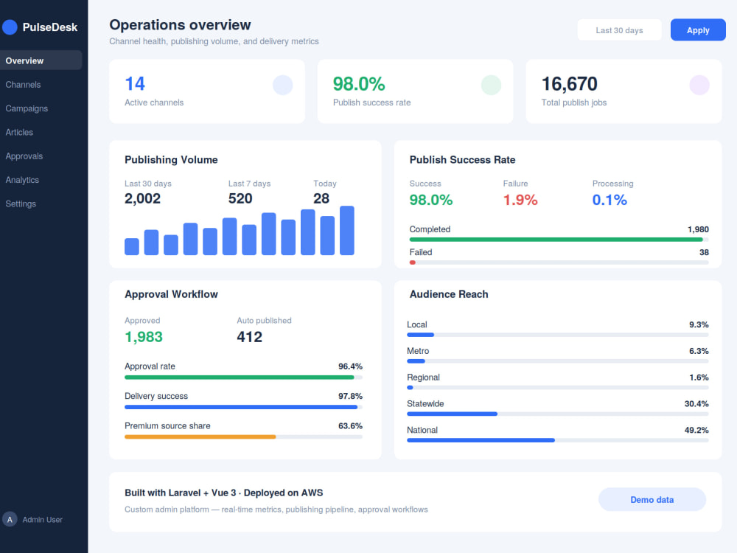737x553 pixels.
Task: Click the Premium source share orange bar
Action: click(200, 437)
